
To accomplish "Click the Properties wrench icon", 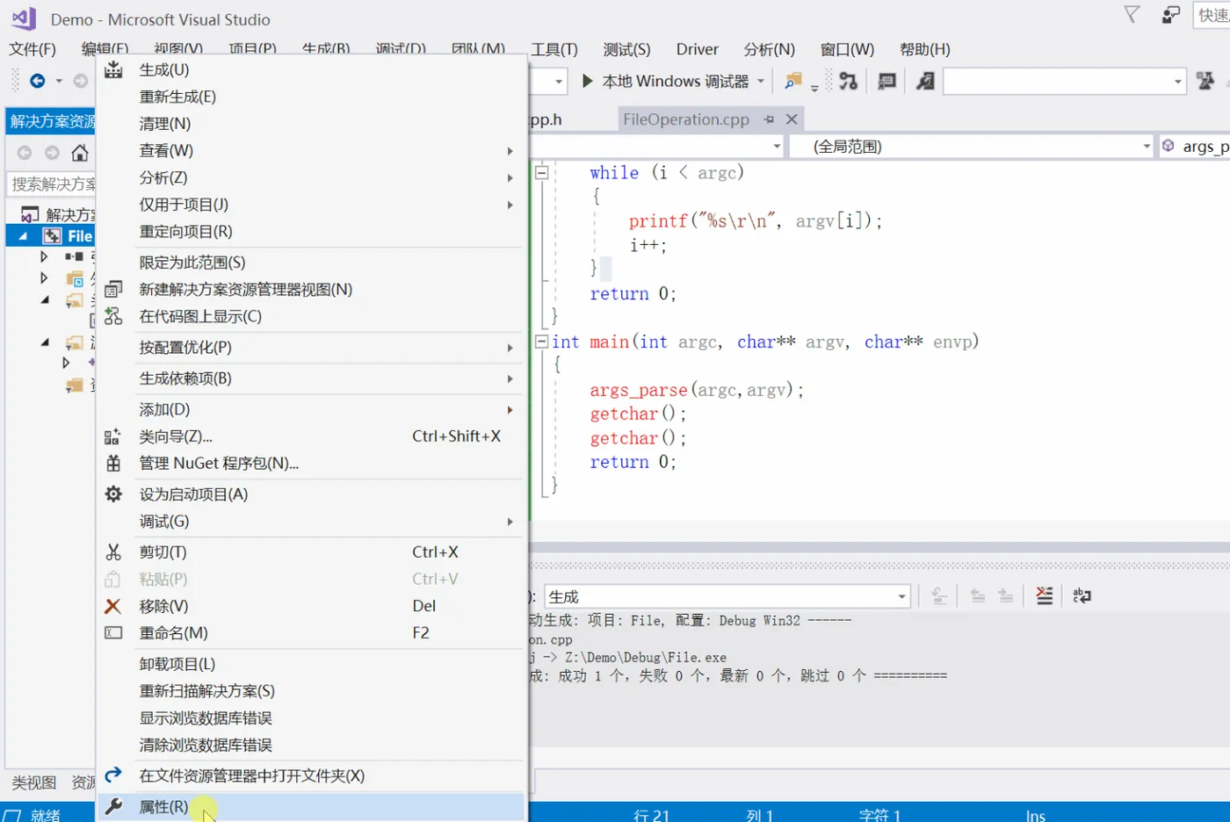I will 113,806.
